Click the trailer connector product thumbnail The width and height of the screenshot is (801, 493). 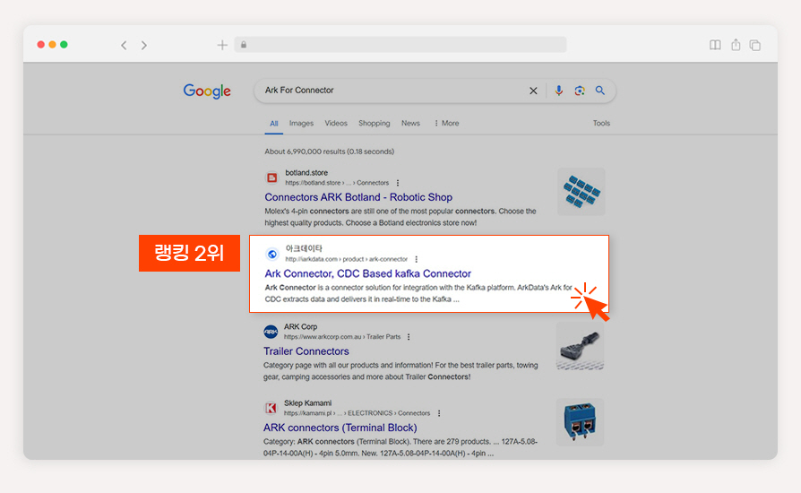(580, 346)
